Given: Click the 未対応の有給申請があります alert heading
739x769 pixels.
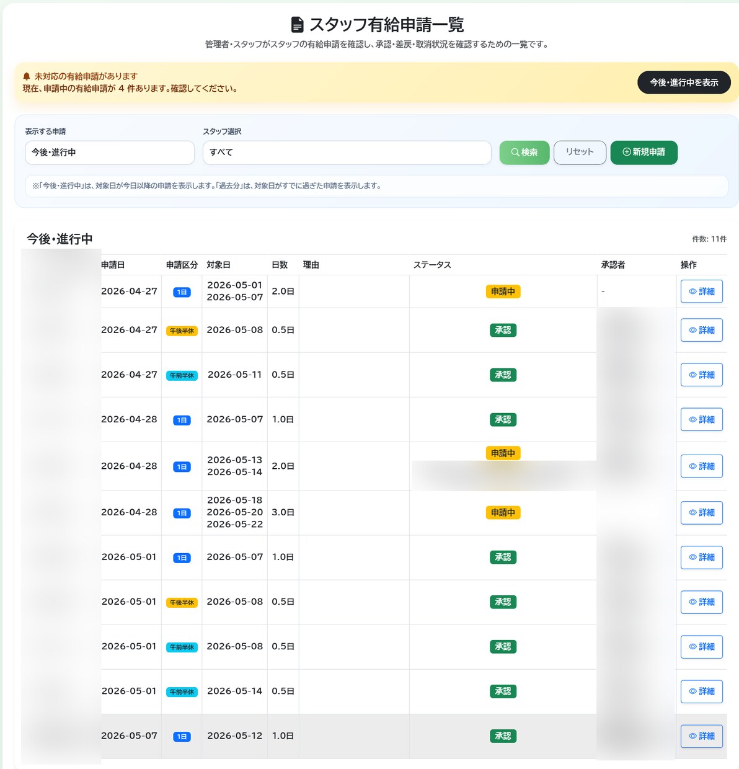Looking at the screenshot, I should pyautogui.click(x=86, y=76).
